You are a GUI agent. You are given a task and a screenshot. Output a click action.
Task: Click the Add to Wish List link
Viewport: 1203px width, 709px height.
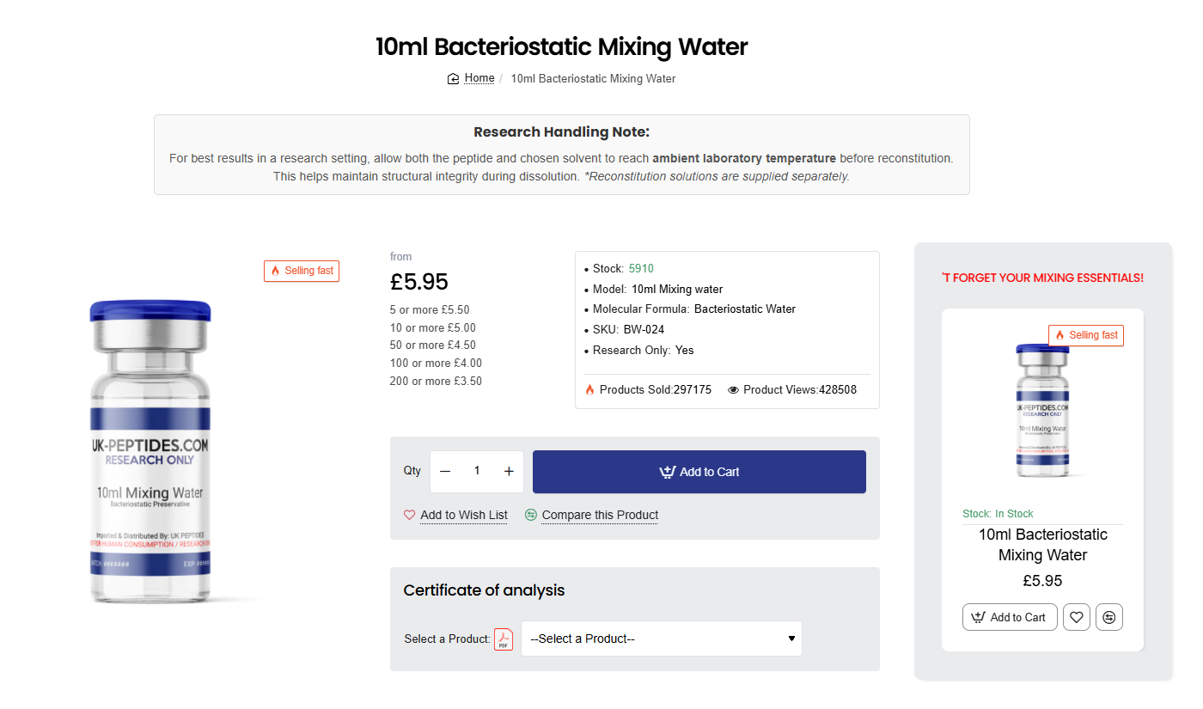(x=464, y=516)
